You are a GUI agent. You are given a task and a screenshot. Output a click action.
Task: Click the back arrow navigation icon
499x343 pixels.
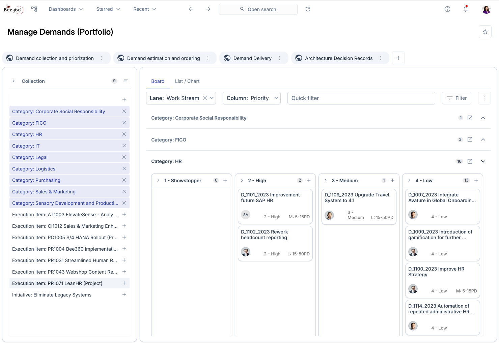tap(191, 9)
